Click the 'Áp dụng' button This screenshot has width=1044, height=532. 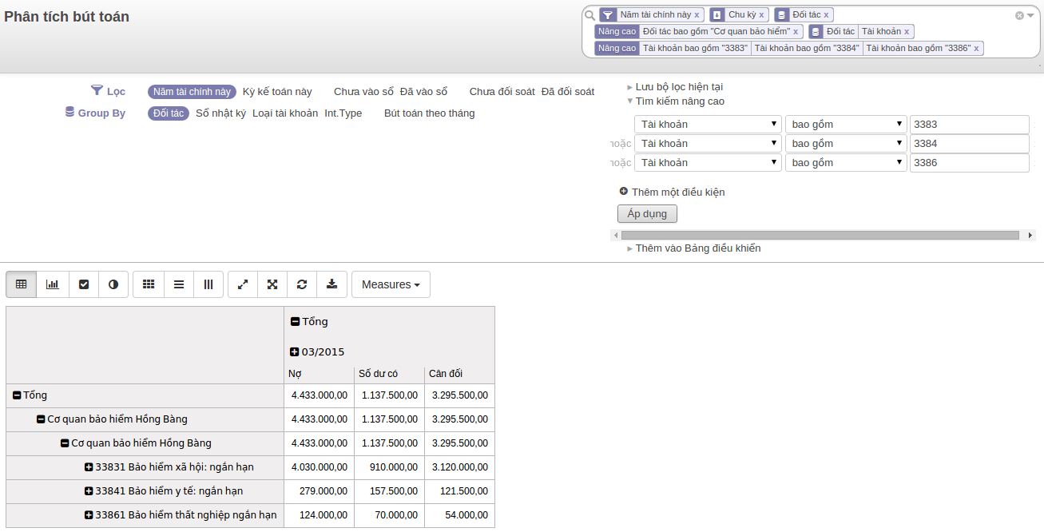(647, 214)
